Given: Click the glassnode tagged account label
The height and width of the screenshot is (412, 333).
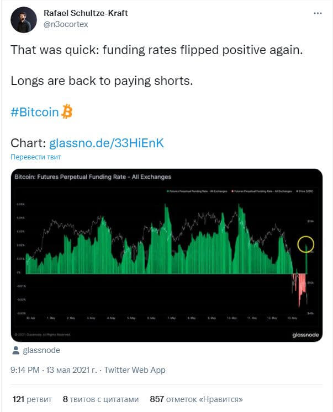Looking at the screenshot, I should coord(41,350).
